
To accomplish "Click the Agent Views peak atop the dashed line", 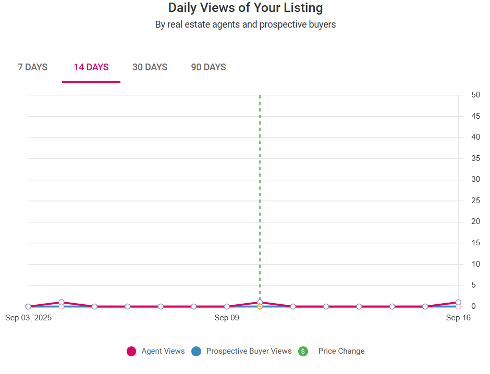I will coord(260,302).
